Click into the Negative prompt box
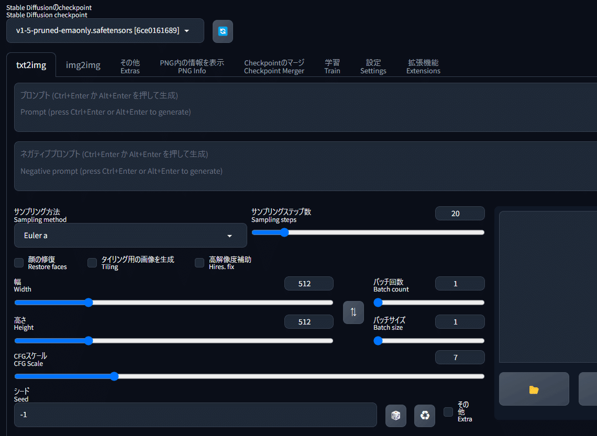Image resolution: width=597 pixels, height=436 pixels. tap(305, 166)
